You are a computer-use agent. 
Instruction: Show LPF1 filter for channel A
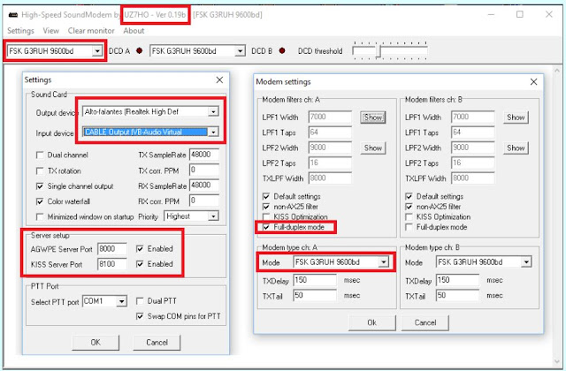[x=373, y=117]
